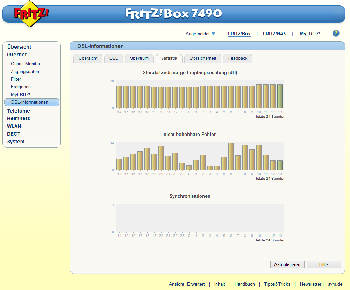Click the nicht behebbare Fehler heading
This screenshot has height=290, width=350.
(190, 134)
